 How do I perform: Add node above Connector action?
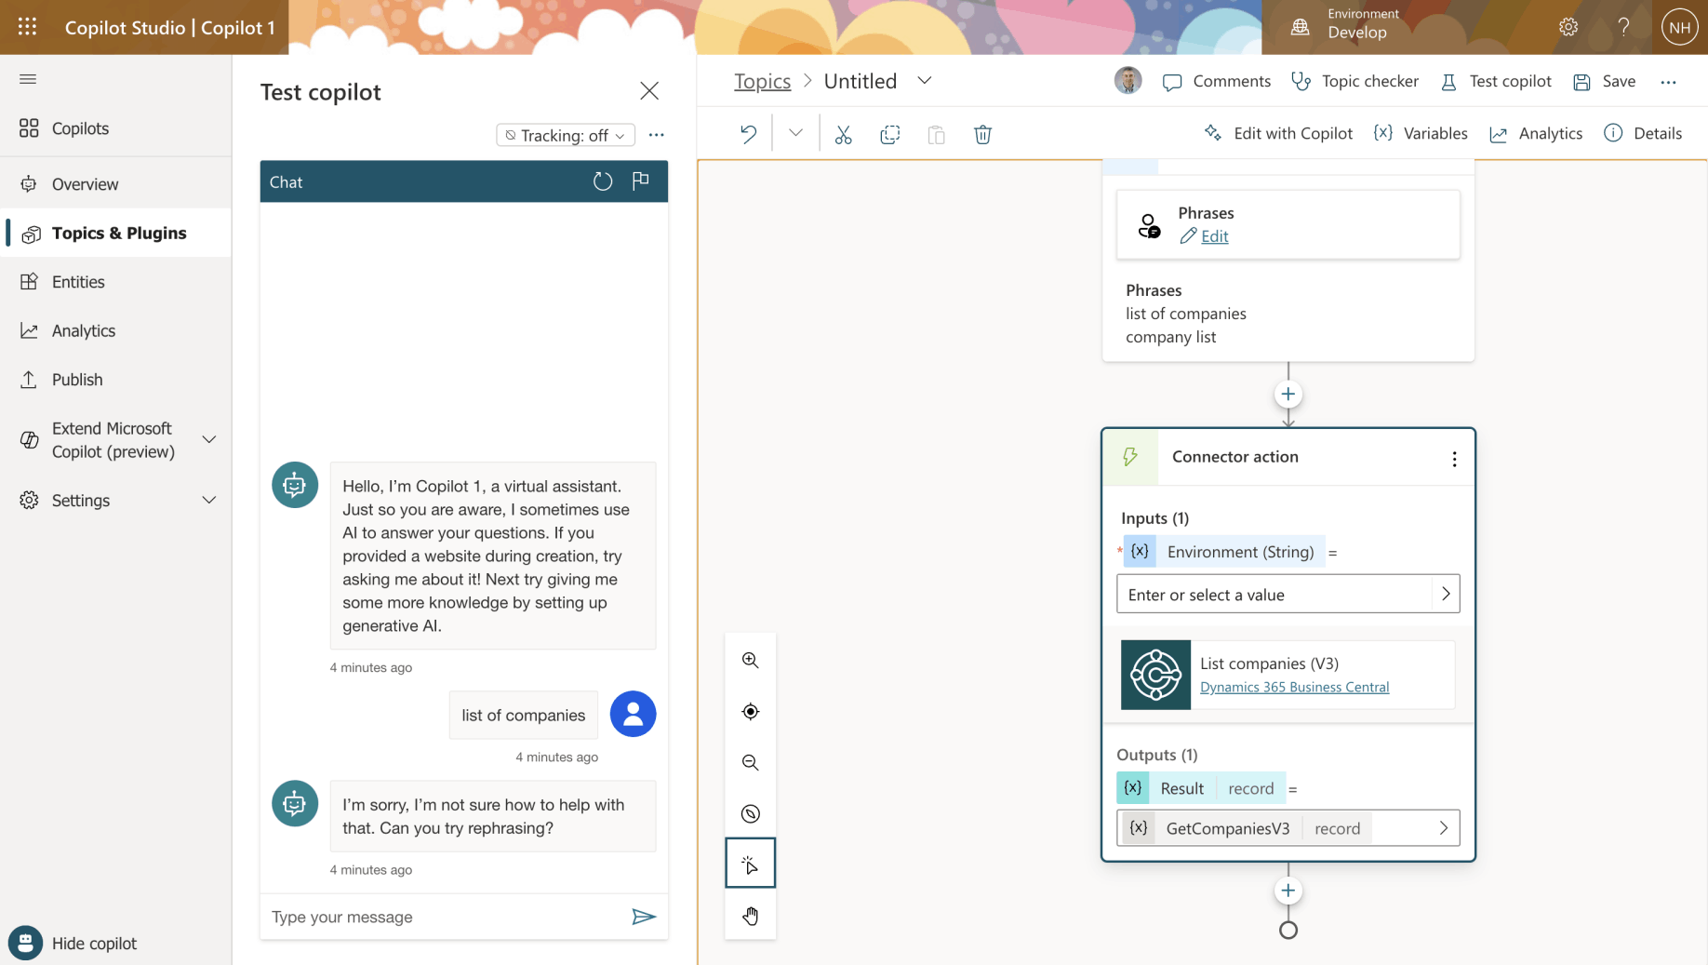coord(1288,394)
